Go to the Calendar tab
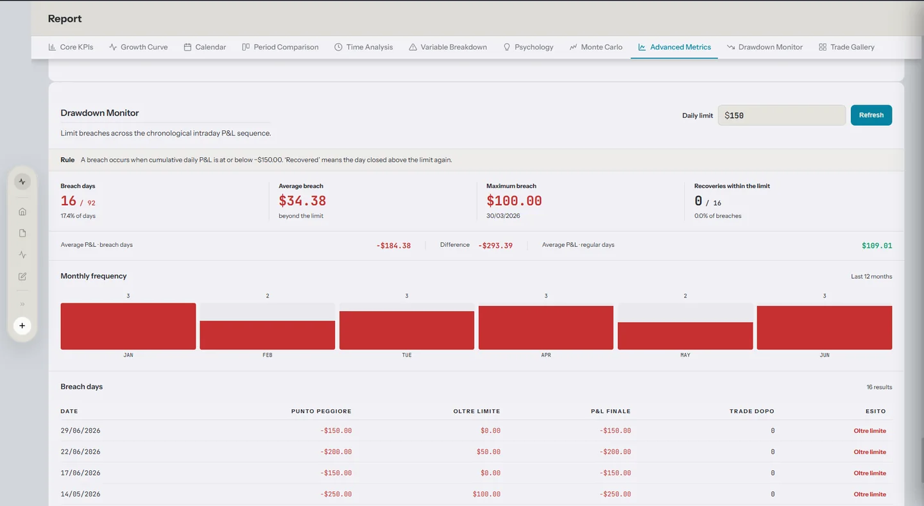 (x=205, y=47)
